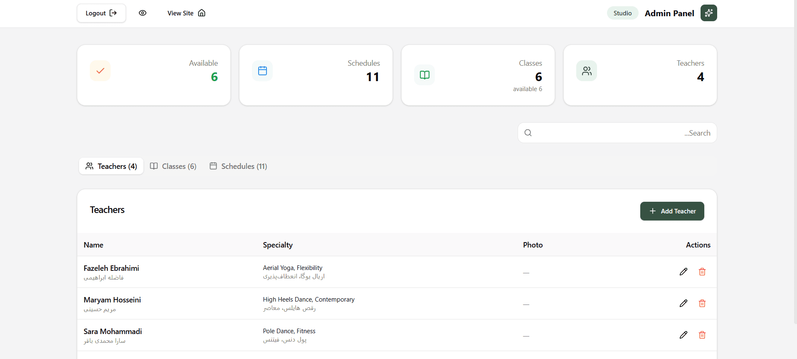Viewport: 797px width, 359px height.
Task: Click the eye preview icon in header
Action: click(x=143, y=13)
